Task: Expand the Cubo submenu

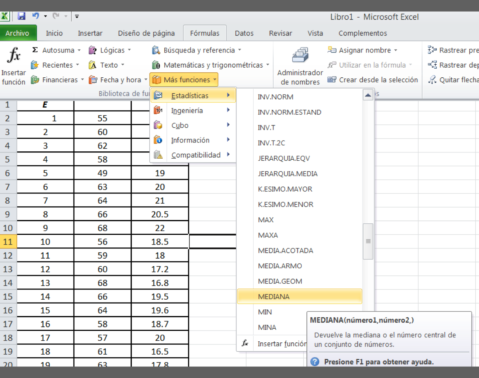Action: click(x=193, y=125)
